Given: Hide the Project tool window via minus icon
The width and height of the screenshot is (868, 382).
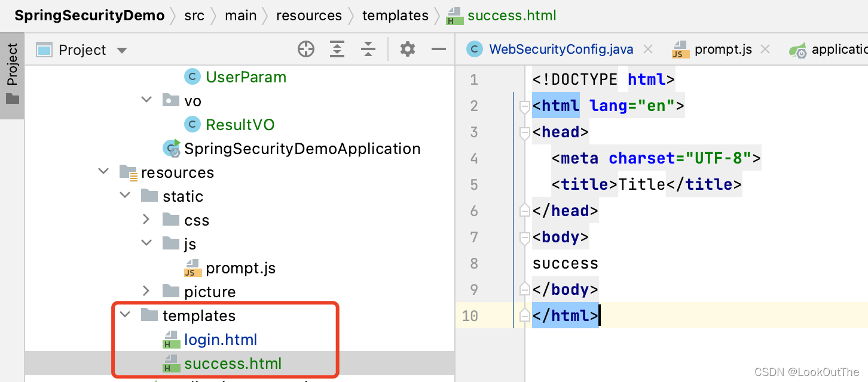Looking at the screenshot, I should pyautogui.click(x=439, y=50).
